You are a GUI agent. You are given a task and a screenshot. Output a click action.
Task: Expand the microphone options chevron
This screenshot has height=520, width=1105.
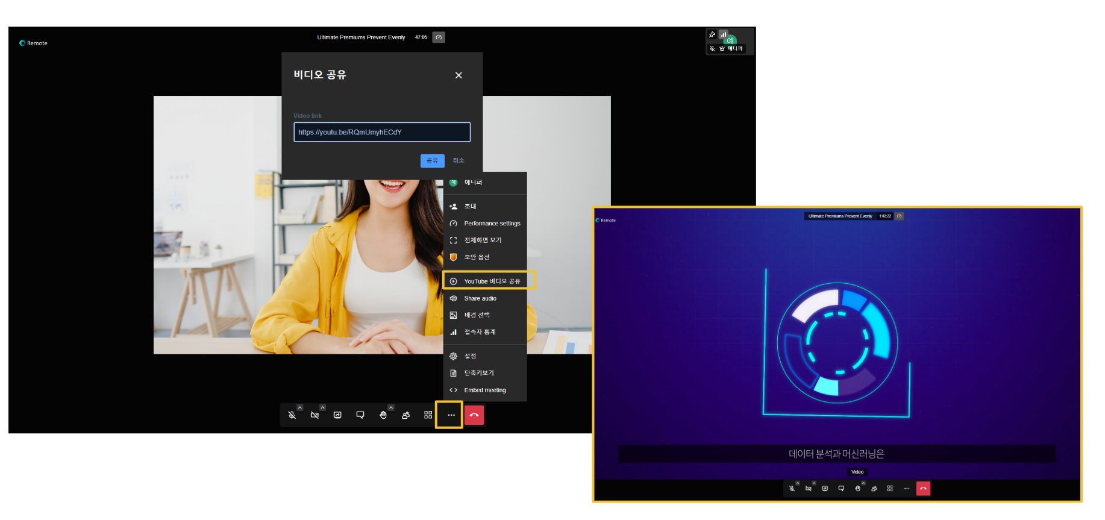click(300, 408)
